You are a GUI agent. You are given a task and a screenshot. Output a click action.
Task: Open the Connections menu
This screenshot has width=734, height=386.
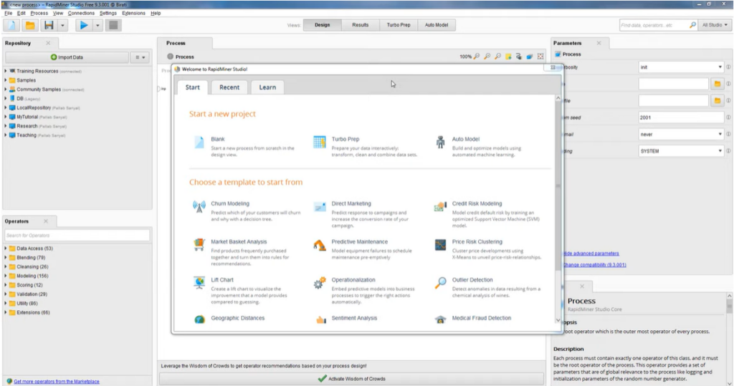tap(81, 13)
